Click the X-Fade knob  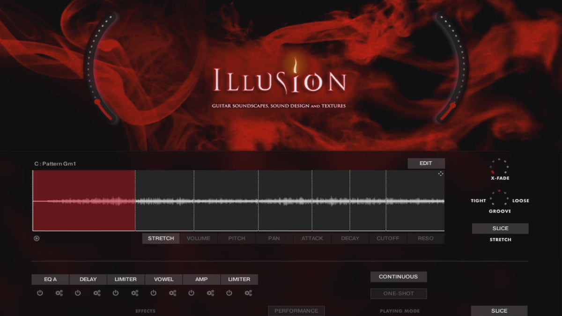(499, 167)
